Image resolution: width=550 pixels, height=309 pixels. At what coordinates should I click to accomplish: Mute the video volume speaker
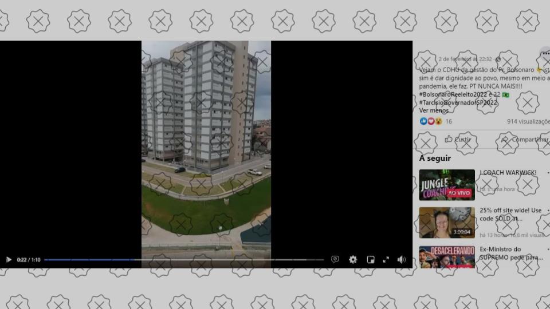tap(402, 259)
